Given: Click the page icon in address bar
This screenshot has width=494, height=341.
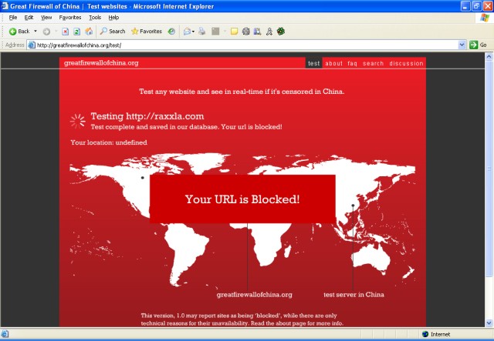Looking at the screenshot, I should pyautogui.click(x=32, y=45).
